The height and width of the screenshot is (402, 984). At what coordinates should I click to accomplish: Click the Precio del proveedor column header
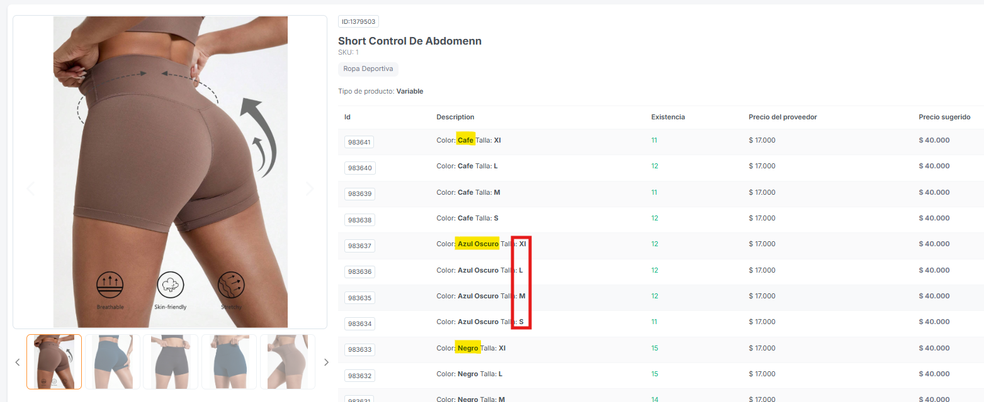pos(783,117)
